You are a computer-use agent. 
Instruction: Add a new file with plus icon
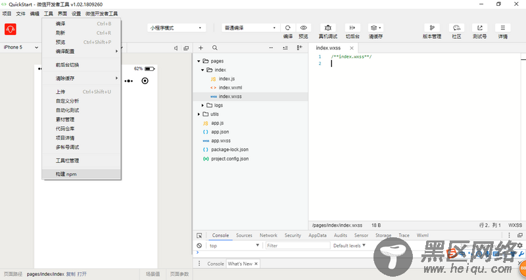pos(201,48)
